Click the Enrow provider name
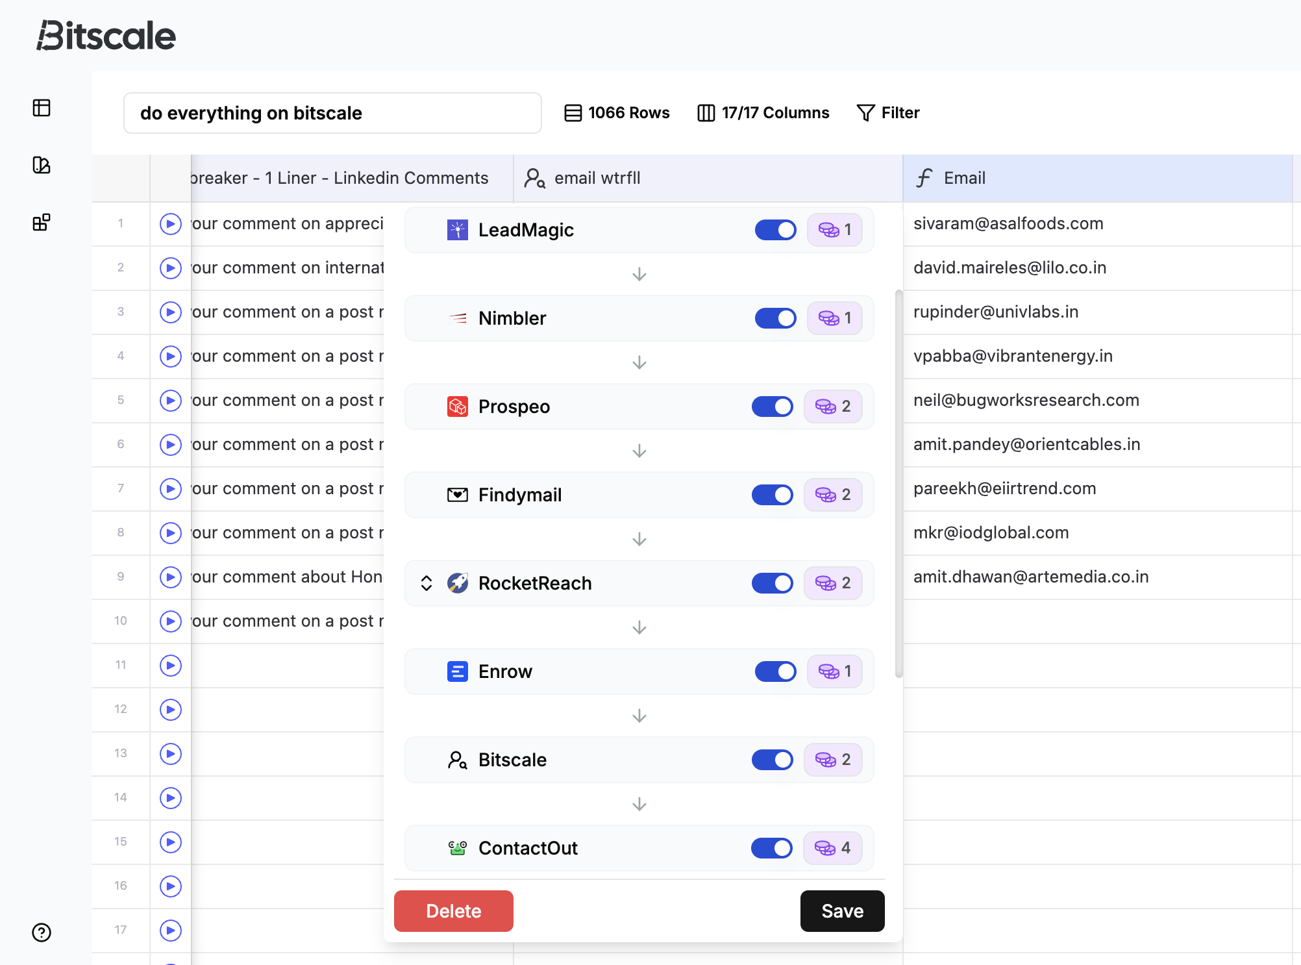 point(505,671)
